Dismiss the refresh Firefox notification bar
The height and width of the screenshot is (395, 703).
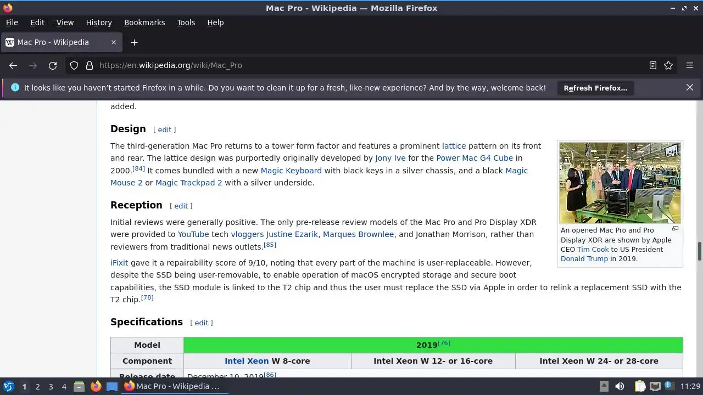(690, 87)
